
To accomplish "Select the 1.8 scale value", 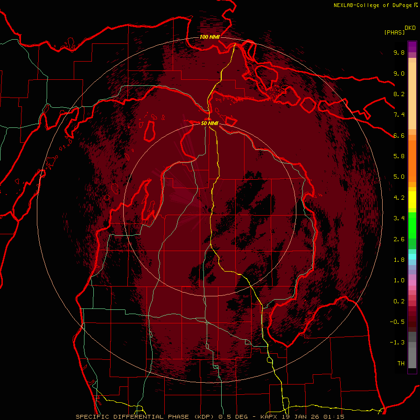I will pyautogui.click(x=399, y=260).
